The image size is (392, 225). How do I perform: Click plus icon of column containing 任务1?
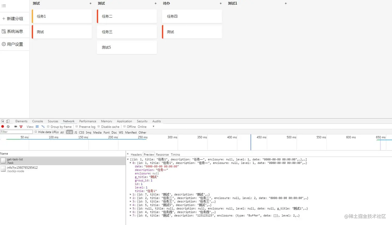(90, 3)
